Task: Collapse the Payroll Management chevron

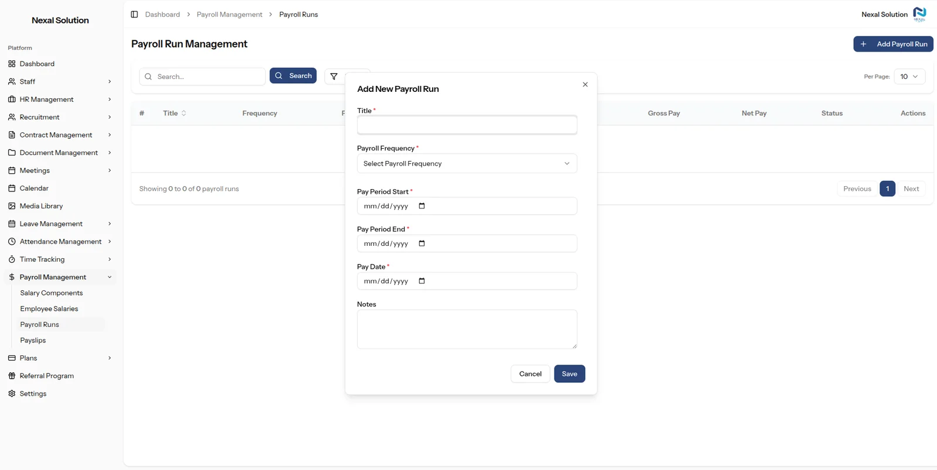Action: pyautogui.click(x=110, y=277)
